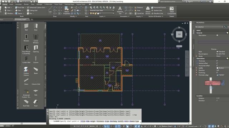Viewport: 229px width, 128px height.
Task: Expand the Layers panel dropdown
Action: pos(102,16)
